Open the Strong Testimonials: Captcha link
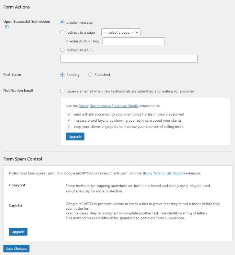The width and height of the screenshot is (235, 255). [x=163, y=173]
